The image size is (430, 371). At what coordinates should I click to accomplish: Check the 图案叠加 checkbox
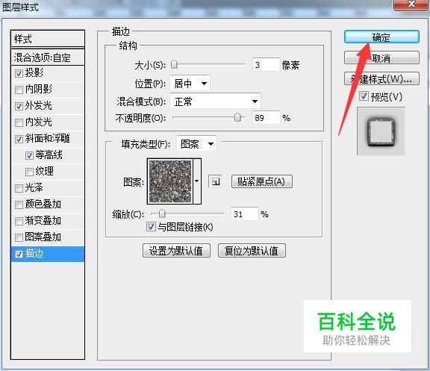click(x=19, y=237)
